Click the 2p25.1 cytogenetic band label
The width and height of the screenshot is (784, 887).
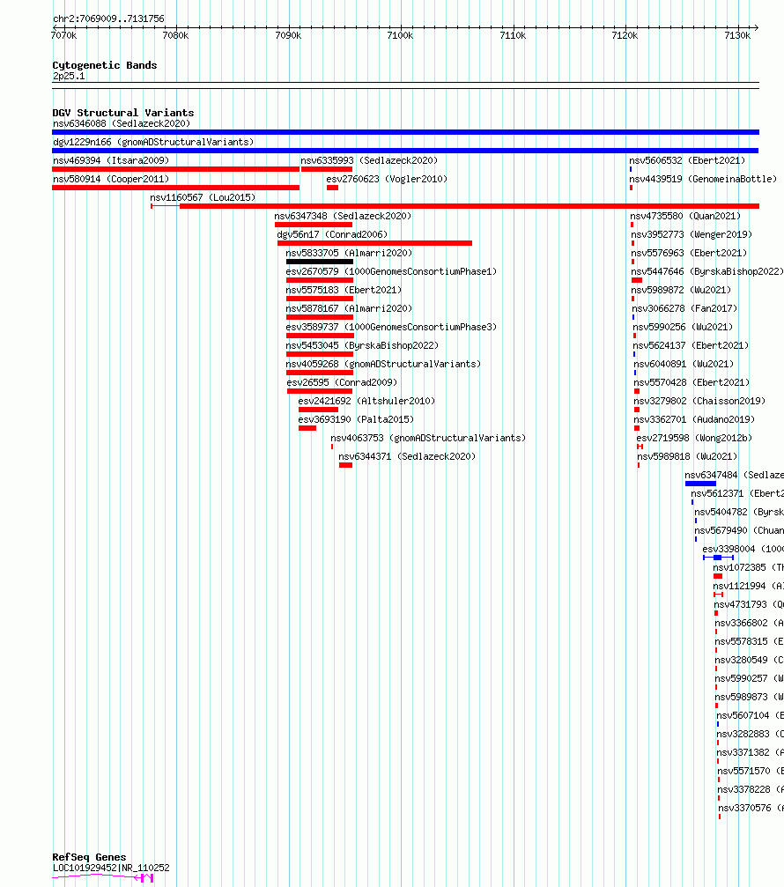click(x=69, y=77)
